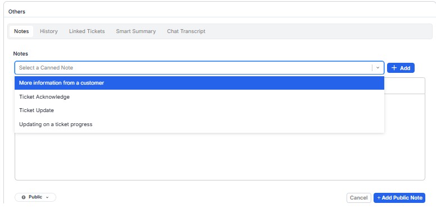Click the plus icon on Add button
This screenshot has width=436, height=213.
click(x=394, y=68)
